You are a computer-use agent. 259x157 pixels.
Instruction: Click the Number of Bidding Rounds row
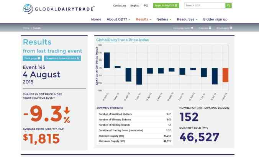[134, 125]
